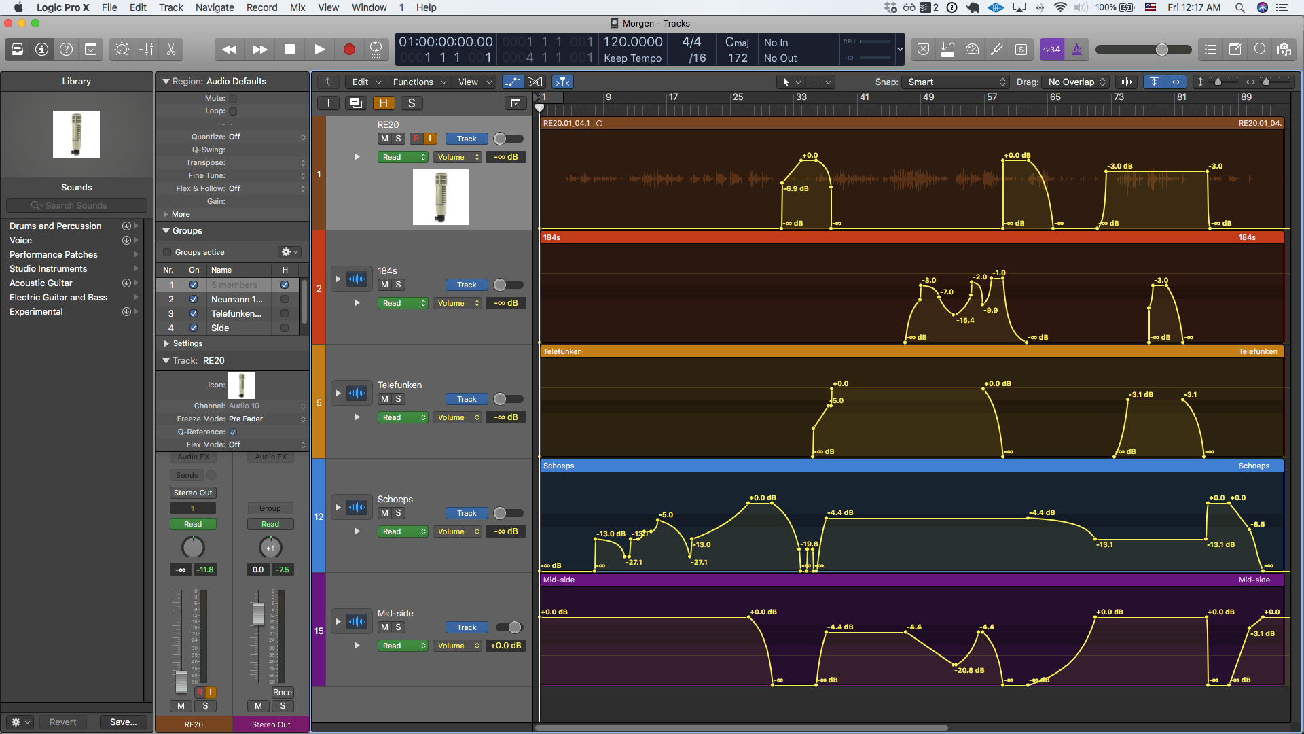1304x734 pixels.
Task: Open the Library panel icon
Action: [18, 50]
